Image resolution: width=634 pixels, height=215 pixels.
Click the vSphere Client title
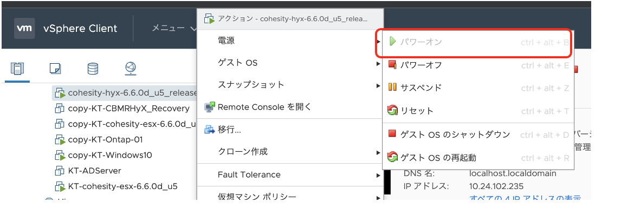(80, 29)
